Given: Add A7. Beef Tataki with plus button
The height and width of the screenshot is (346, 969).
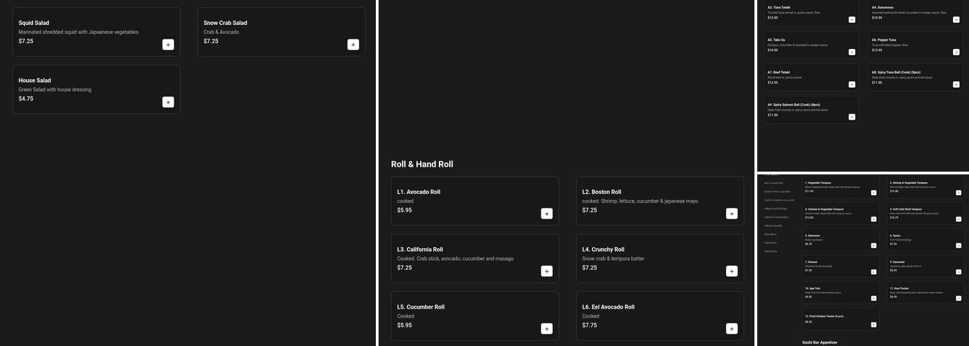Looking at the screenshot, I should coord(852,84).
